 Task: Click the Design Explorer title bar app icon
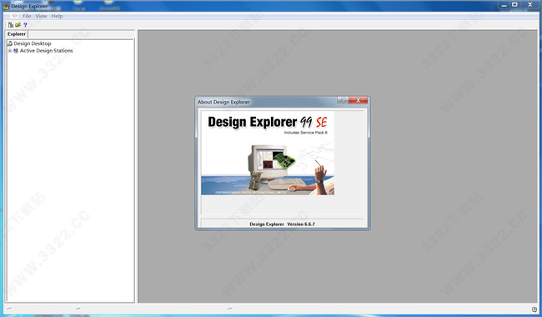(6, 6)
